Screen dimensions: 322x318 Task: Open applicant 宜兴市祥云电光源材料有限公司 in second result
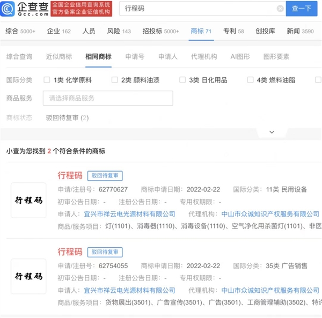click(129, 291)
